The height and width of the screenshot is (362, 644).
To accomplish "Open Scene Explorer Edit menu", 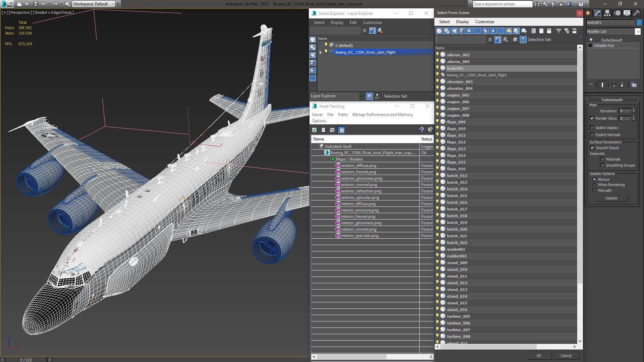I will pyautogui.click(x=353, y=22).
